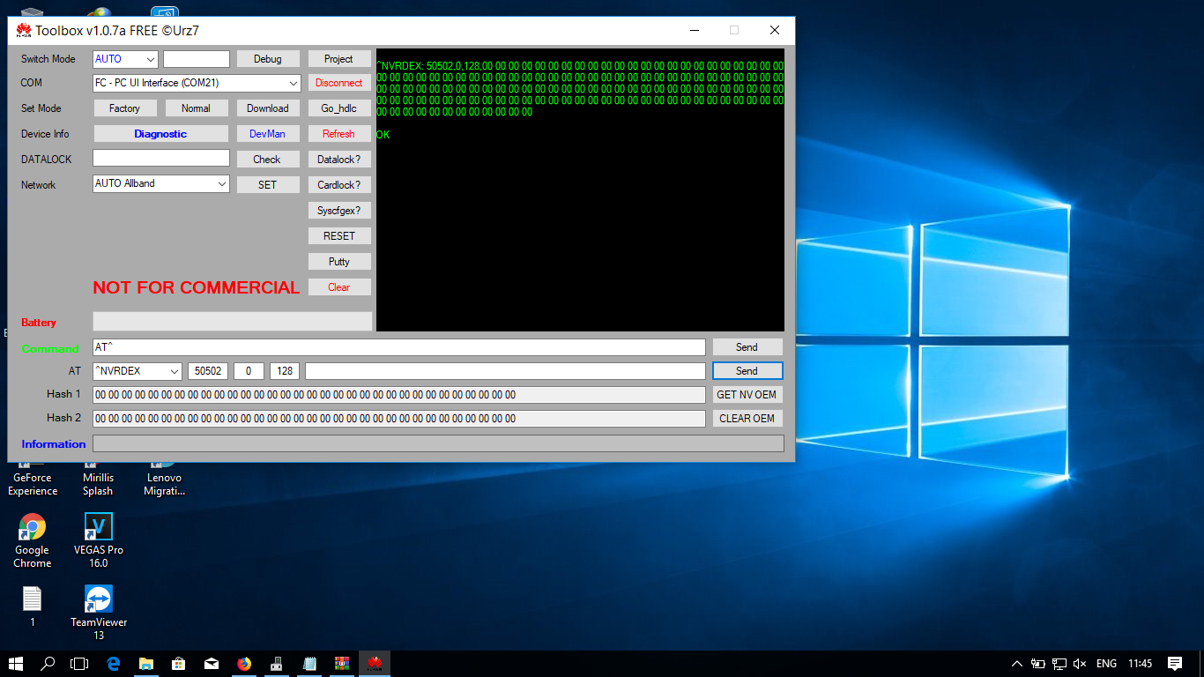Click the muted volume tray icon

coord(1081,664)
